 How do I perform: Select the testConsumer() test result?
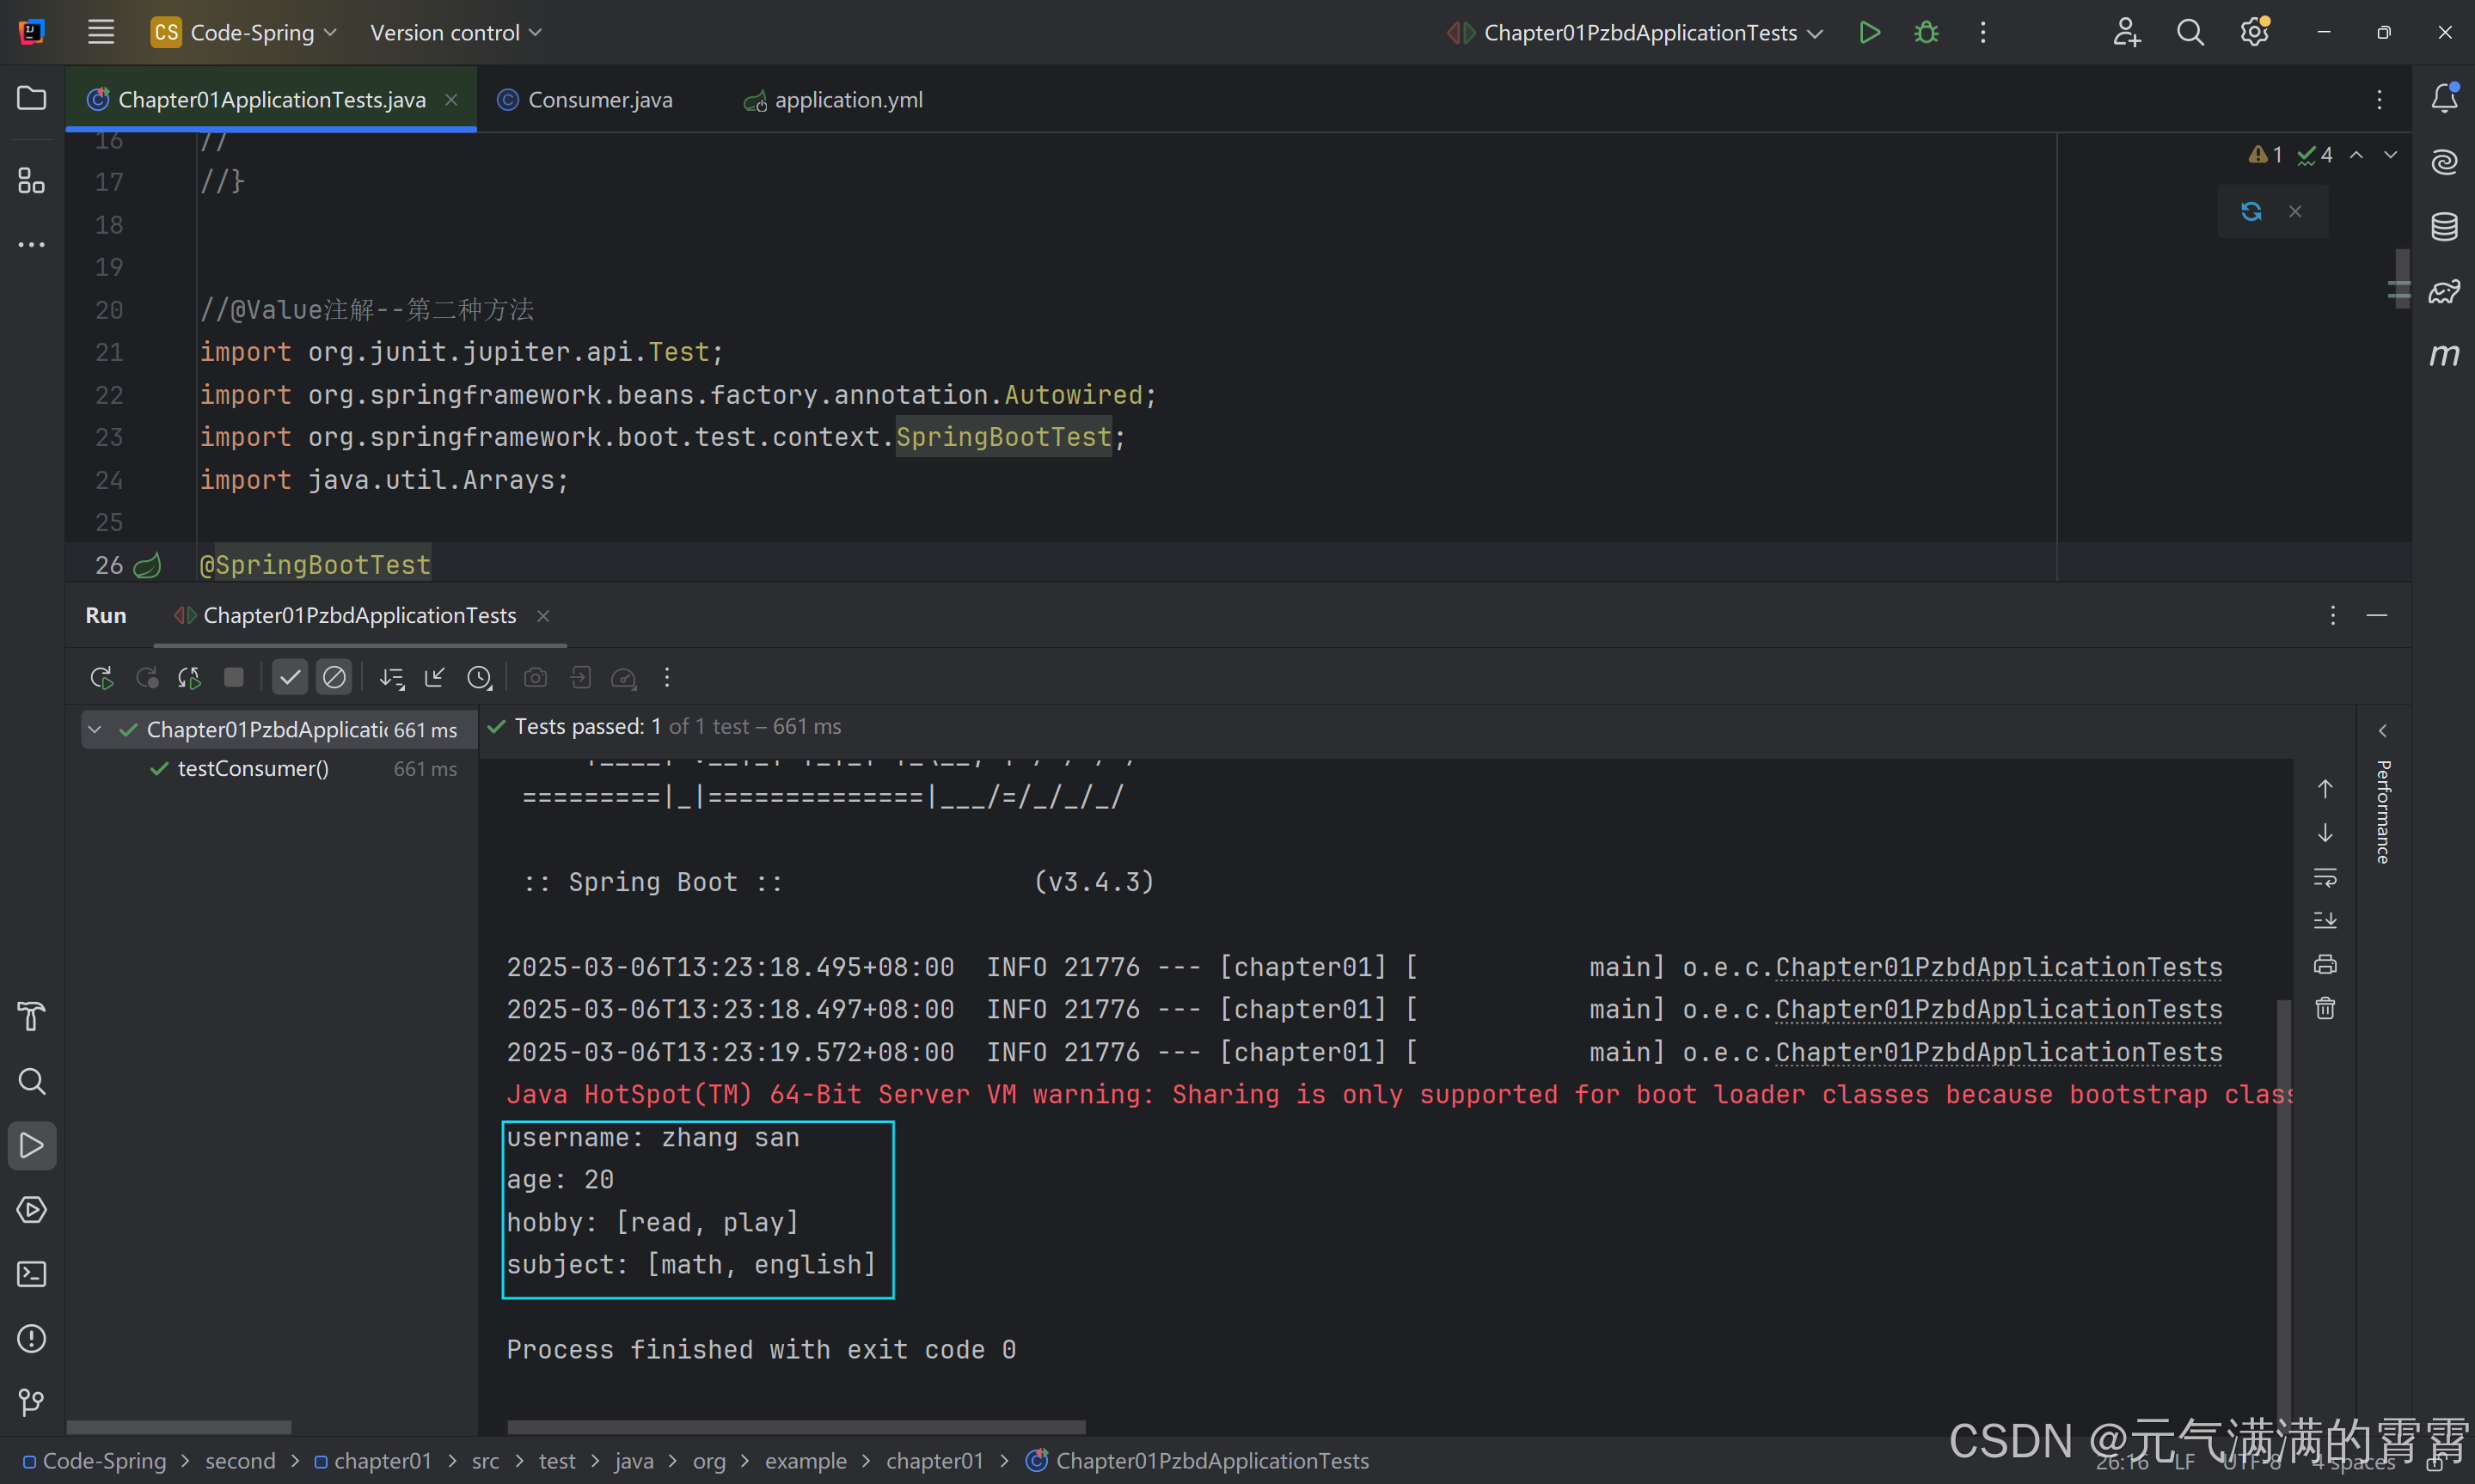click(252, 769)
